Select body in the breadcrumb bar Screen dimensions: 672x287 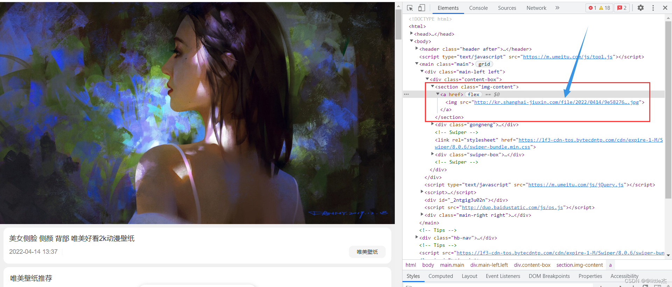coord(428,265)
